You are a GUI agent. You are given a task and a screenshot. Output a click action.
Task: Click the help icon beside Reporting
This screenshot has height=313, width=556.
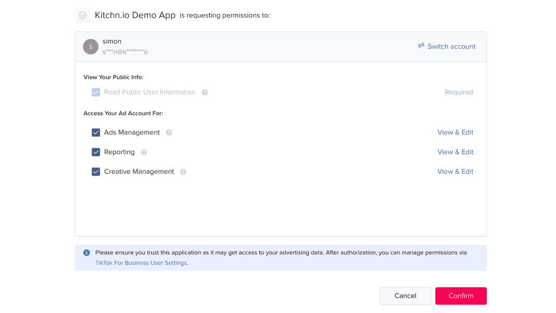coord(144,152)
